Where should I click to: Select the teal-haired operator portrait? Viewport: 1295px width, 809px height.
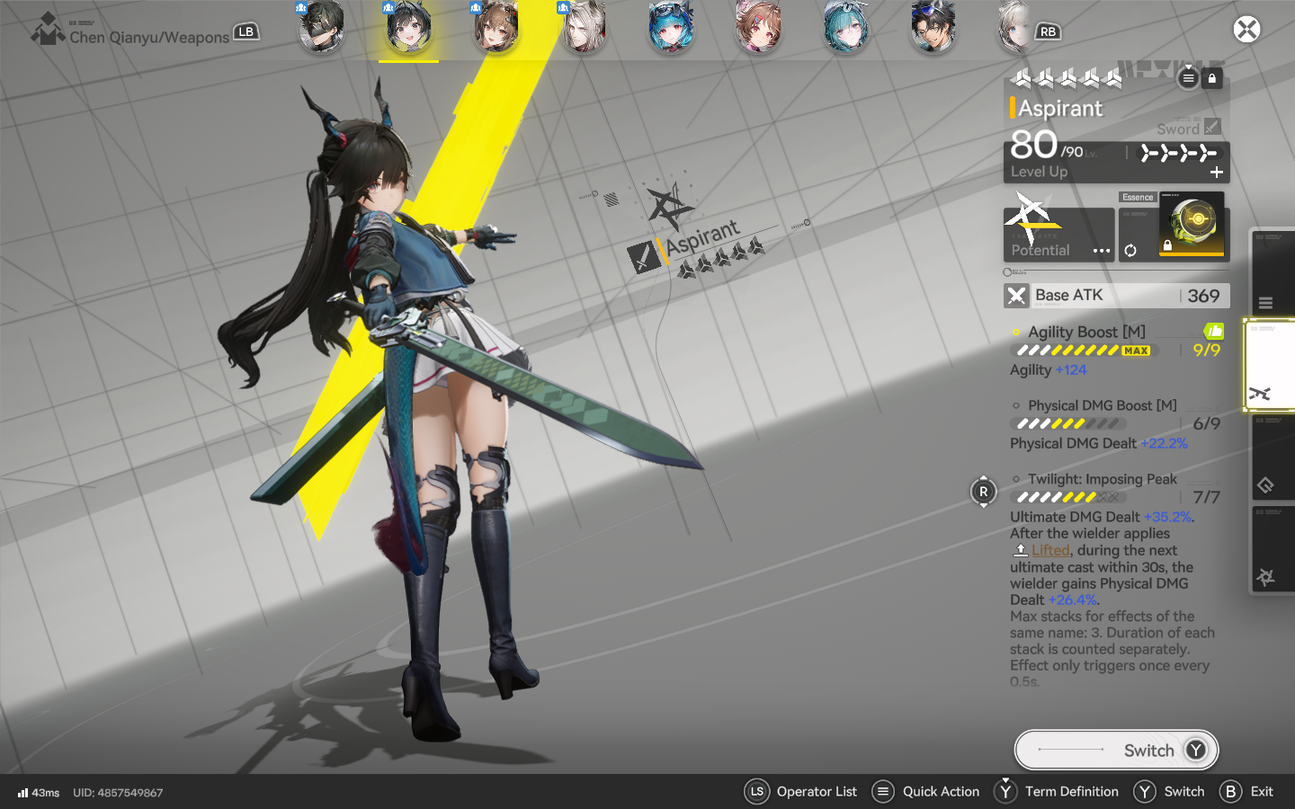point(845,27)
